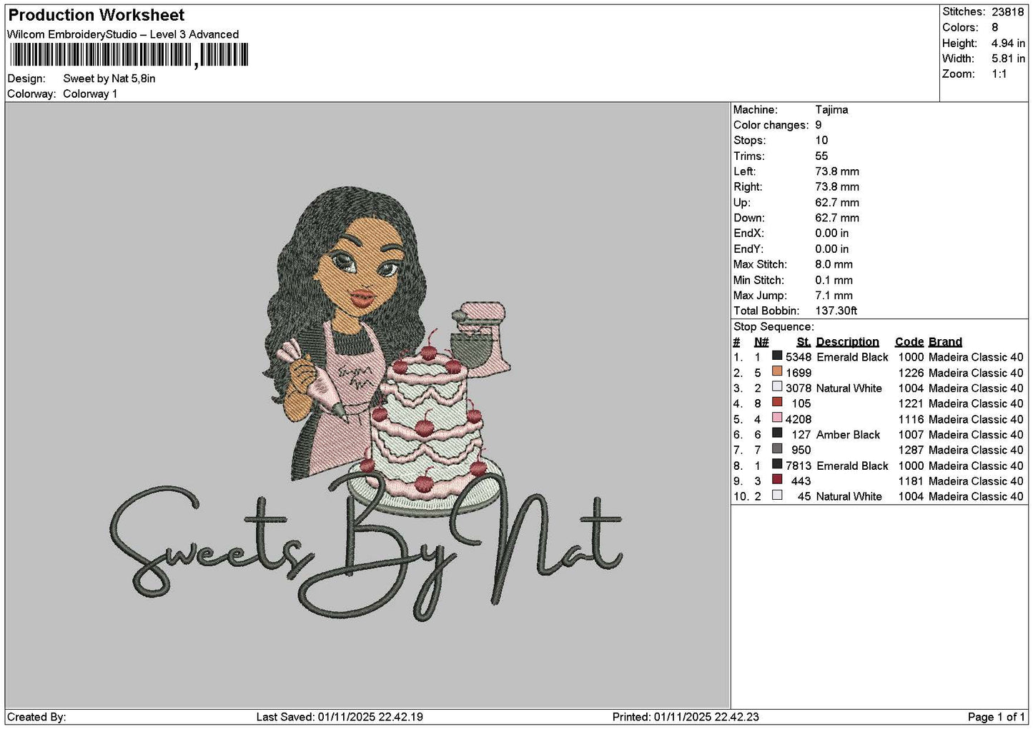Click the 'St.' column header
Image resolution: width=1033 pixels, height=729 pixels.
804,342
